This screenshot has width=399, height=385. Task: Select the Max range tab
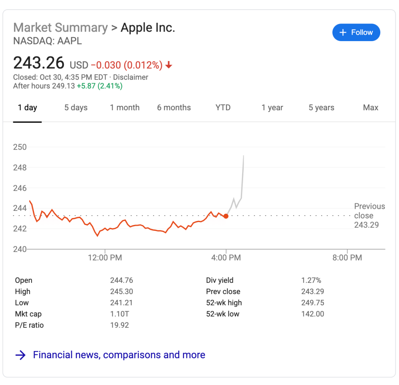pyautogui.click(x=371, y=107)
